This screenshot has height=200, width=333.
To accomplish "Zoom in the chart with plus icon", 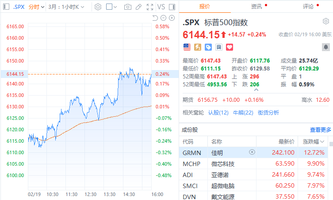I will tap(171, 18).
